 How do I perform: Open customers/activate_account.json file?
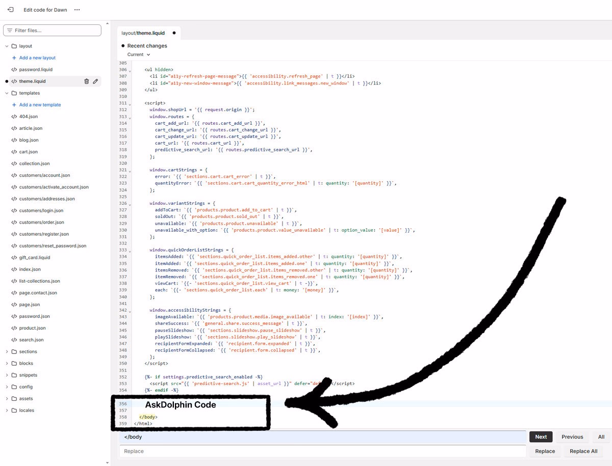54,186
